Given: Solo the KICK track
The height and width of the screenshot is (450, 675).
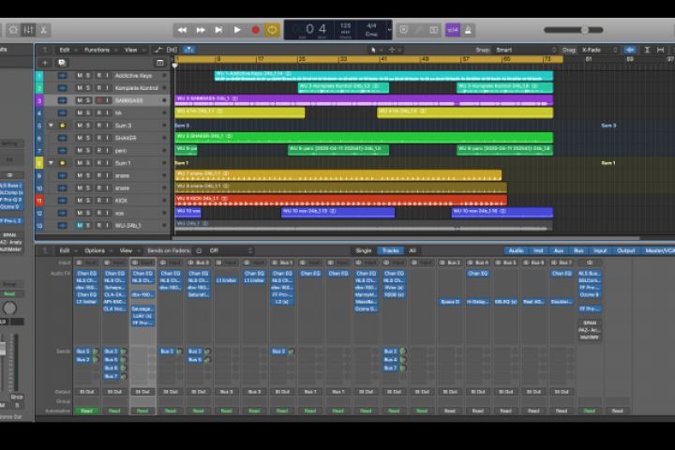Looking at the screenshot, I should (88, 201).
